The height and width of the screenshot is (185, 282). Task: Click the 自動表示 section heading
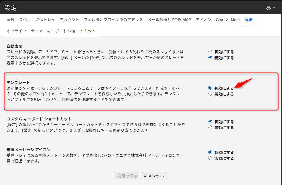pyautogui.click(x=14, y=46)
